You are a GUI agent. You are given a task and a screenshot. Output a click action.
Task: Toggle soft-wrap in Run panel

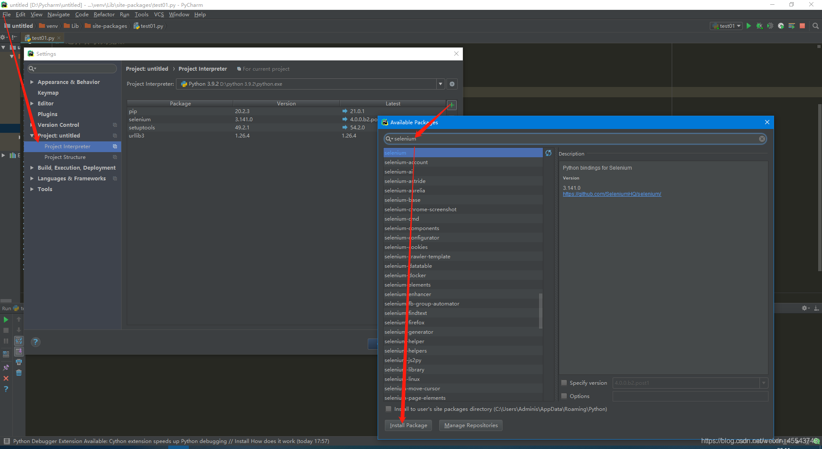coord(19,341)
